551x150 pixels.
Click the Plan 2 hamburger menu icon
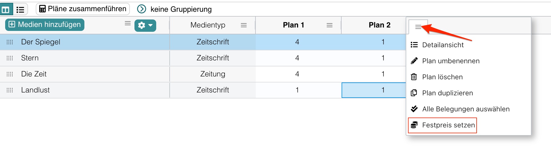[418, 27]
